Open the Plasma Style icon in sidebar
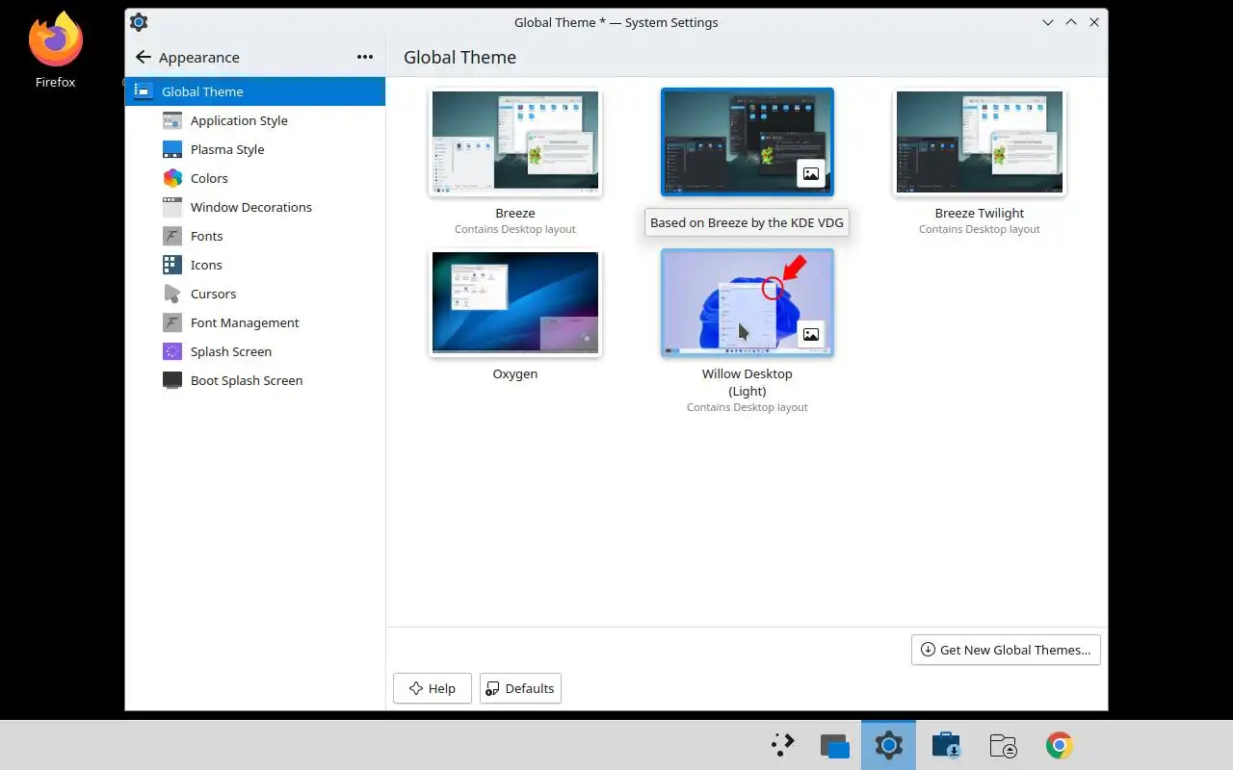 (x=172, y=149)
